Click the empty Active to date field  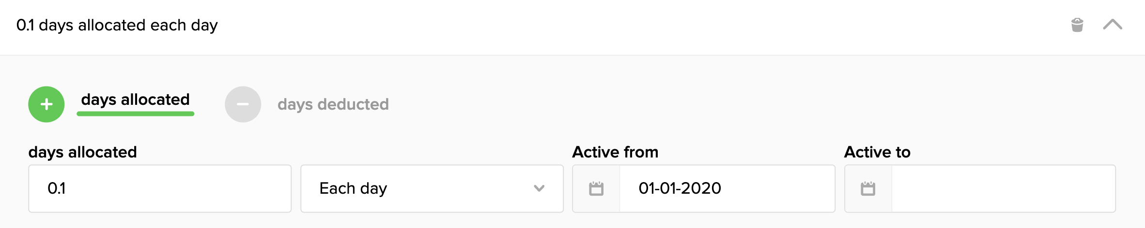click(x=1003, y=188)
